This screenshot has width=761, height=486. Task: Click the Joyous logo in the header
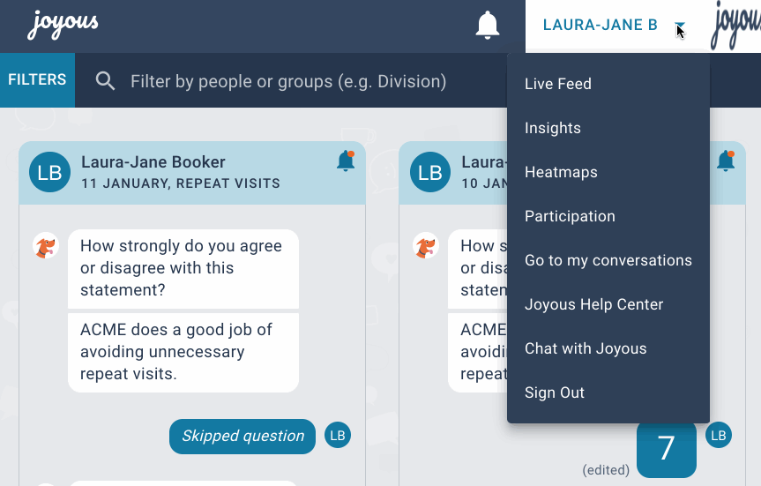pos(63,25)
